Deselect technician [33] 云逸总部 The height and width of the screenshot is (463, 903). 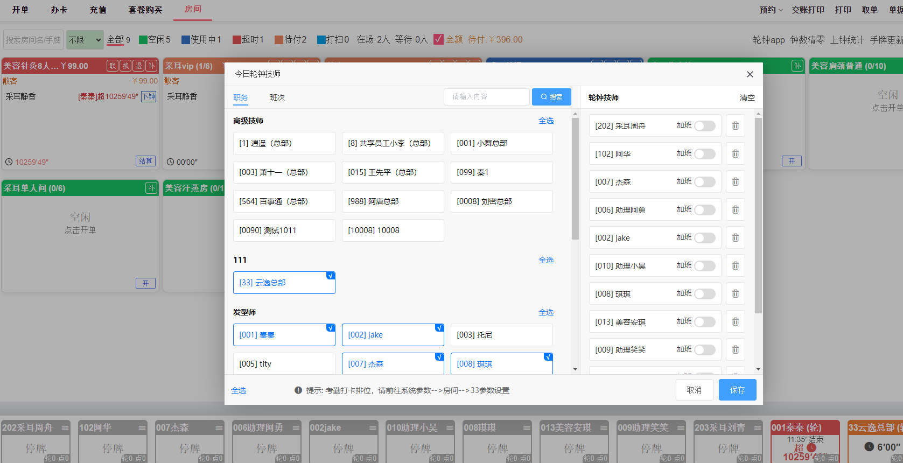coord(284,283)
